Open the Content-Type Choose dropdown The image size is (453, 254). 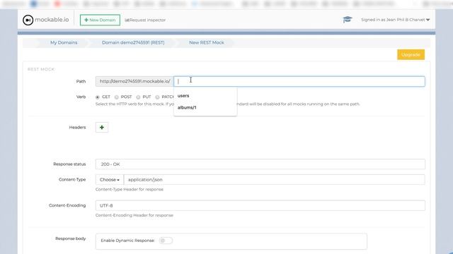[110, 180]
